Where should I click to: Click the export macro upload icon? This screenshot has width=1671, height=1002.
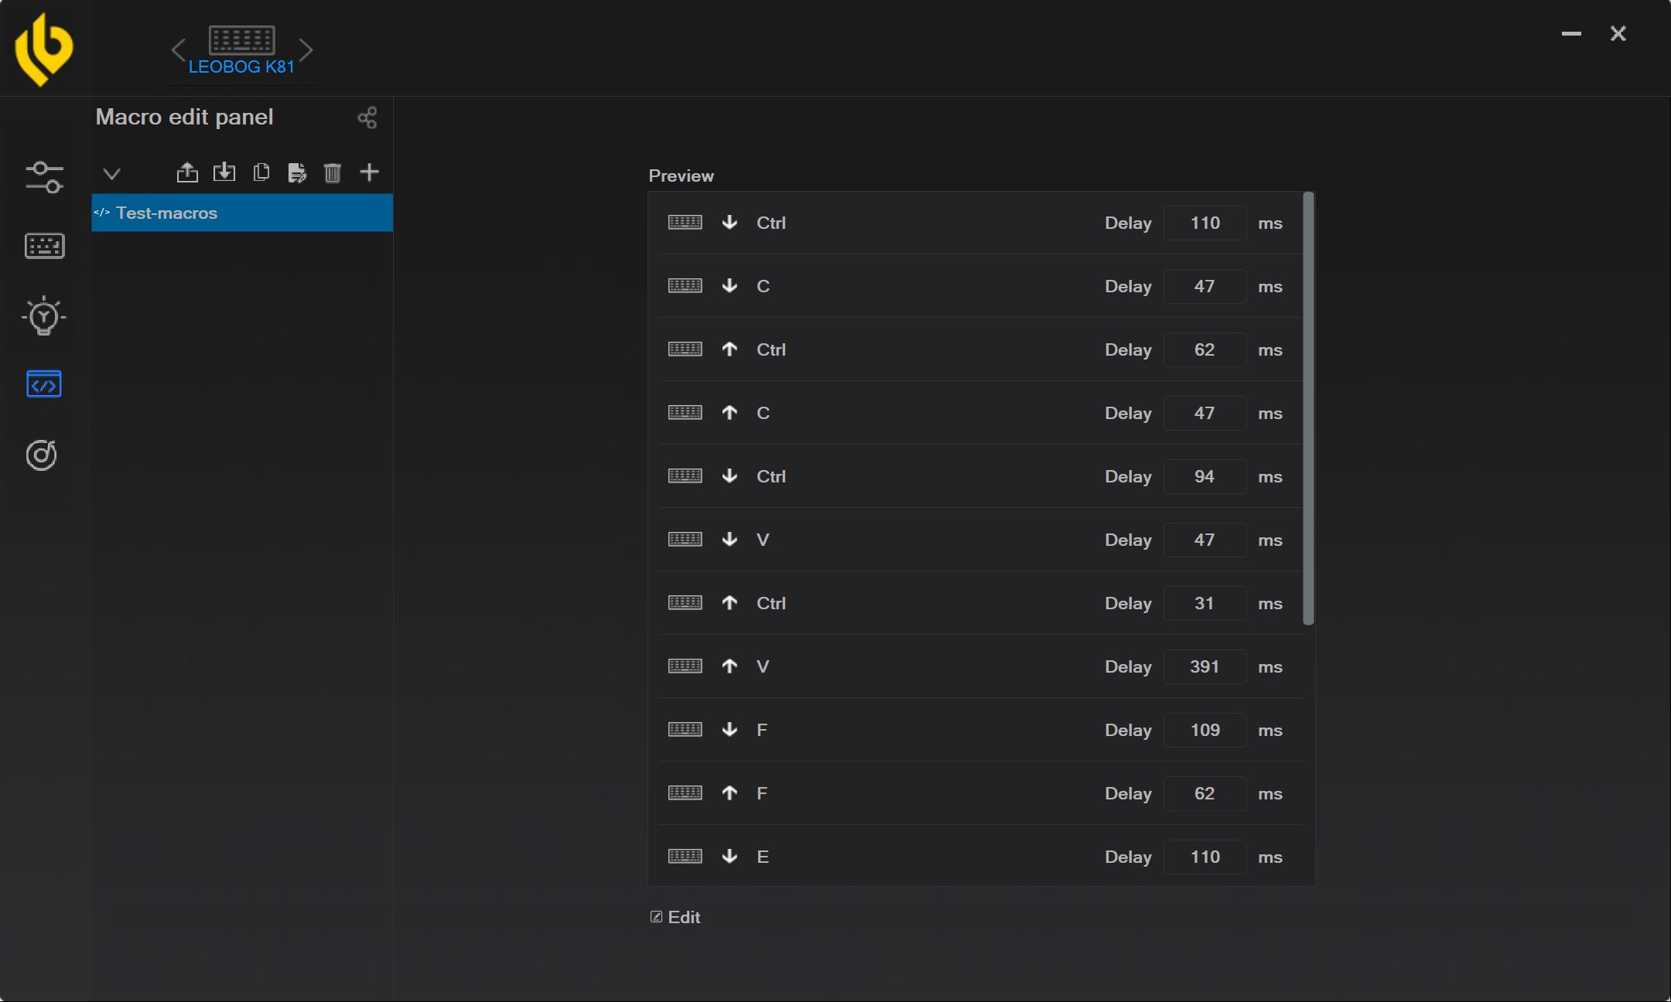(187, 172)
